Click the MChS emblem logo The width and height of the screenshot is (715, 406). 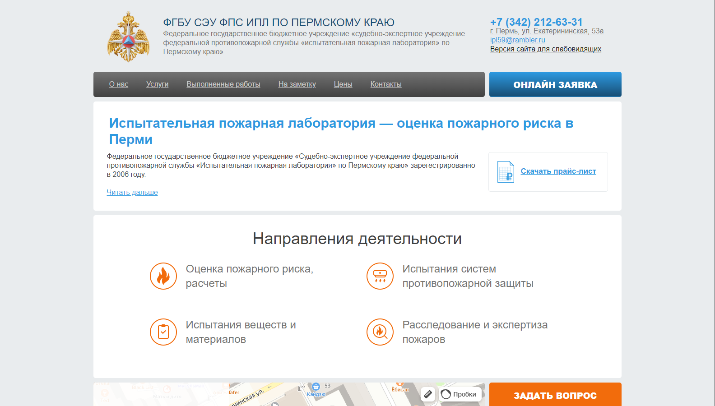point(129,37)
